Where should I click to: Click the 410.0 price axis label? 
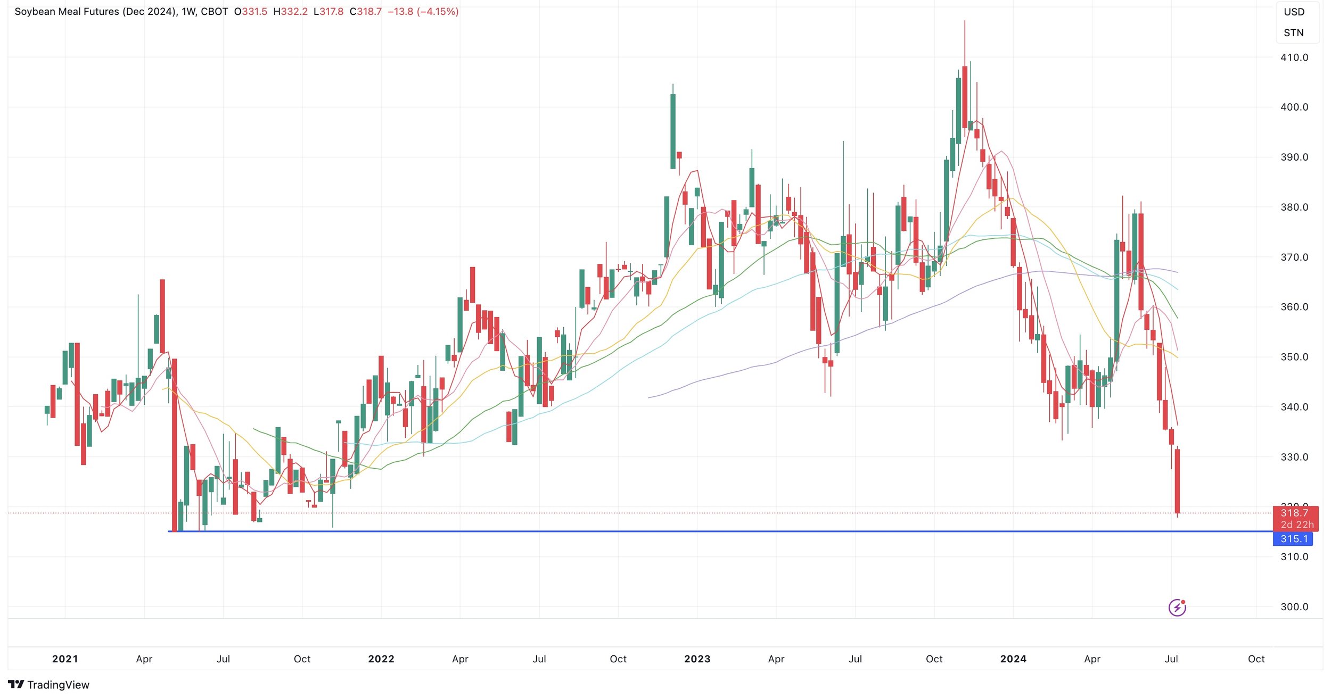1294,57
